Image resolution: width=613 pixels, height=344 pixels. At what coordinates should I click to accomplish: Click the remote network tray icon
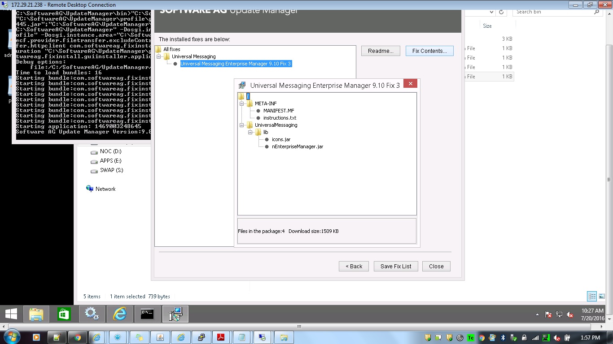click(x=559, y=315)
